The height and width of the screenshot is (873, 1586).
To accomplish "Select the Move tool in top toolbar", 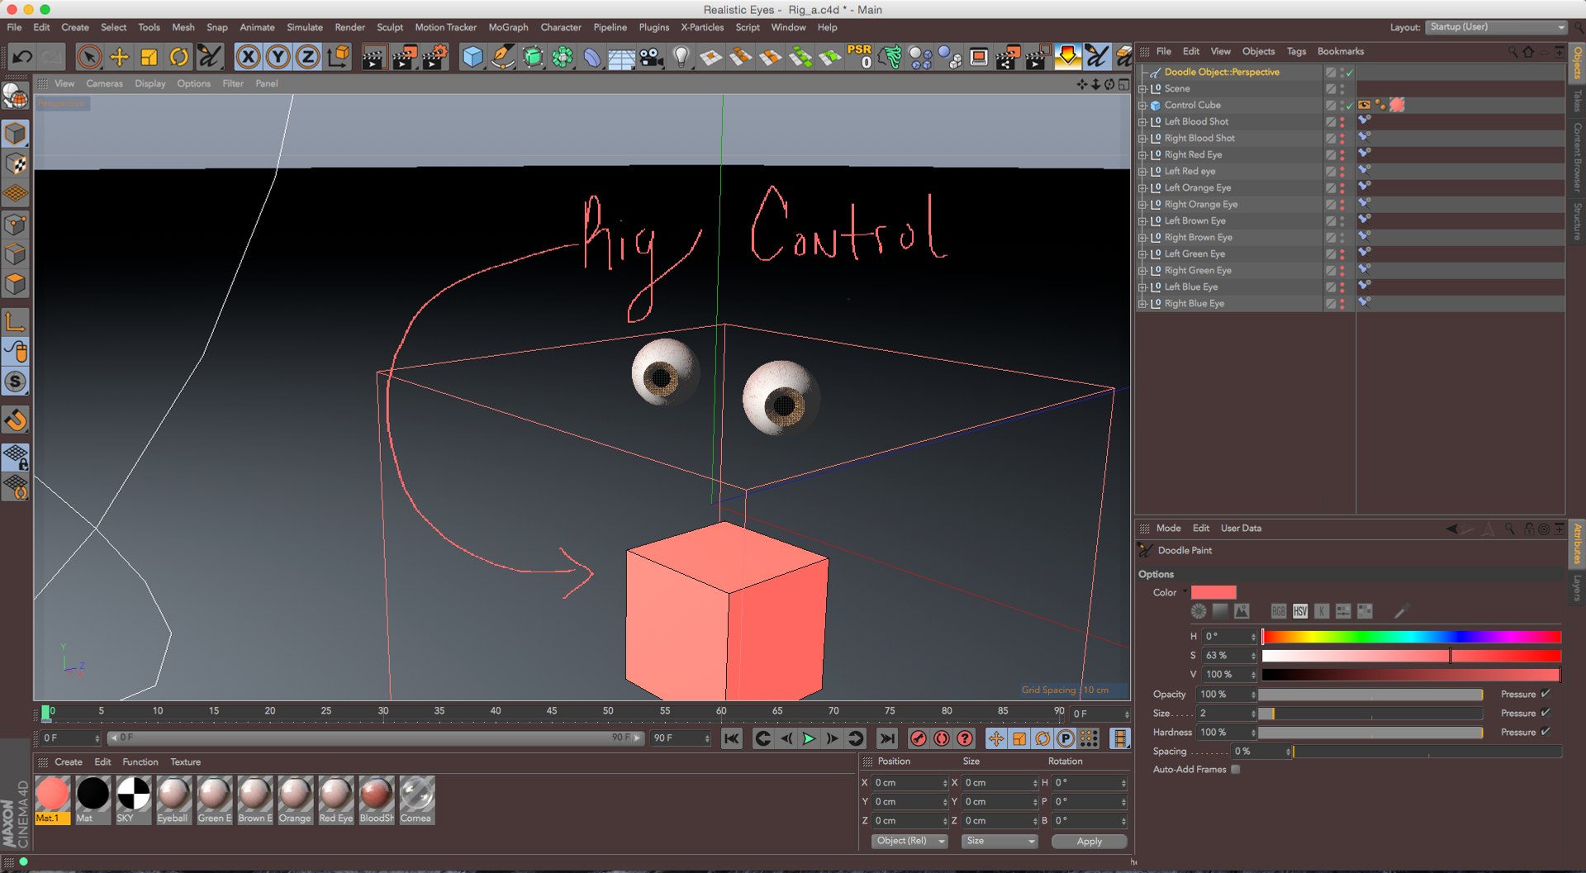I will (120, 57).
